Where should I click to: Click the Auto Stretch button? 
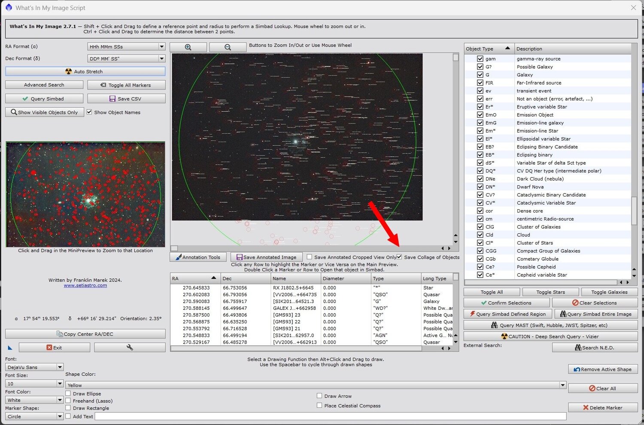(x=85, y=72)
